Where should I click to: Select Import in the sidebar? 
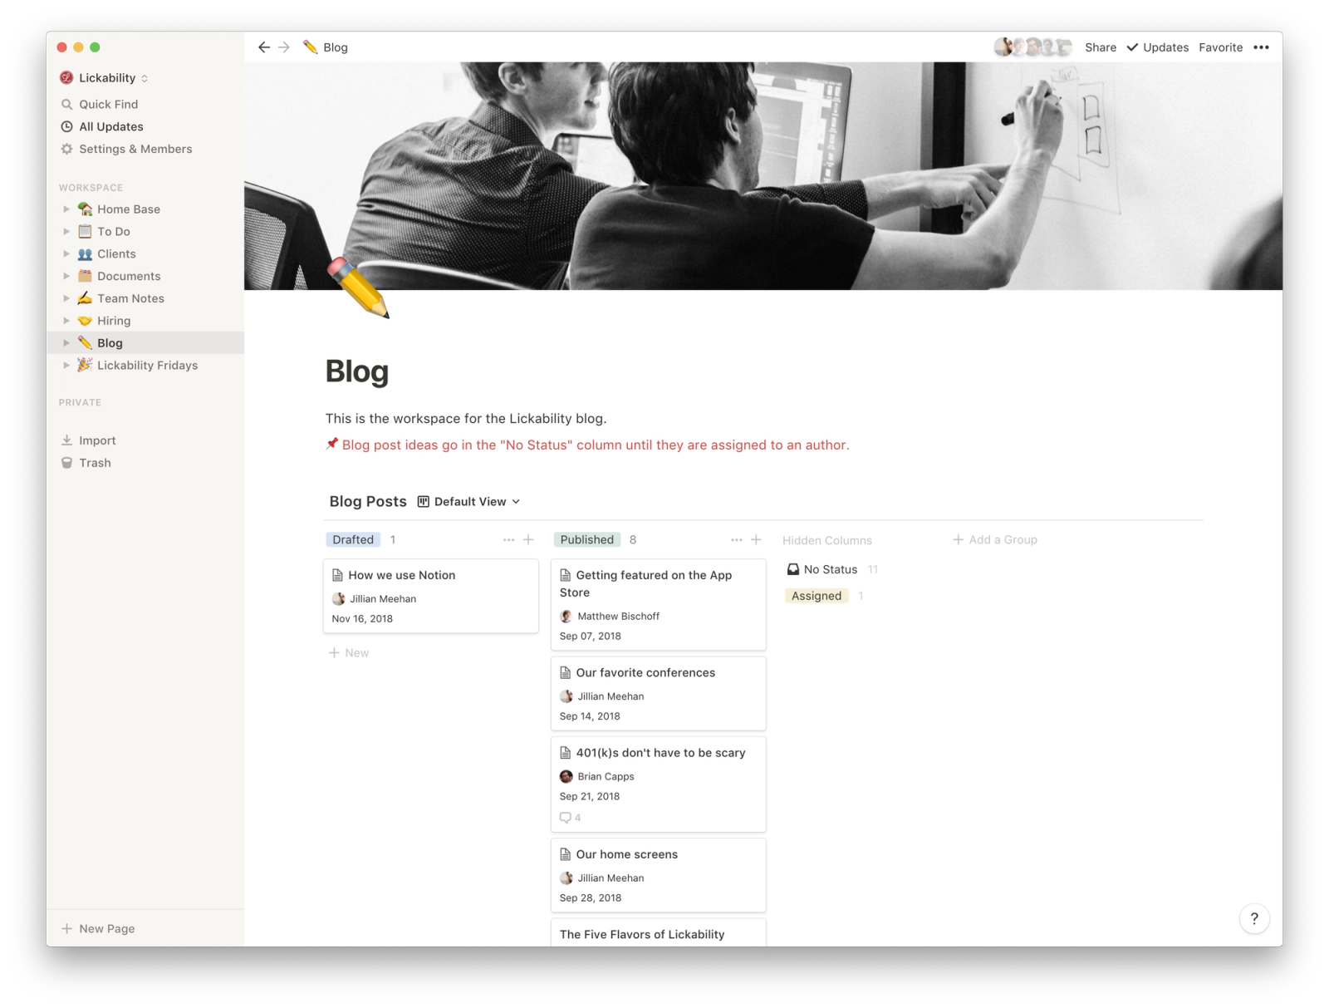pos(145,440)
